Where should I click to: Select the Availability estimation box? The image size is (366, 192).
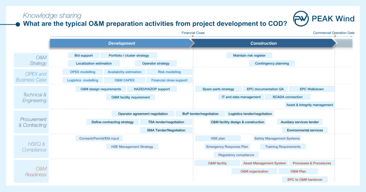[125, 72]
